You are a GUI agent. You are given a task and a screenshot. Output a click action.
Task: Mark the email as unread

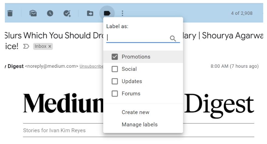(x=33, y=13)
